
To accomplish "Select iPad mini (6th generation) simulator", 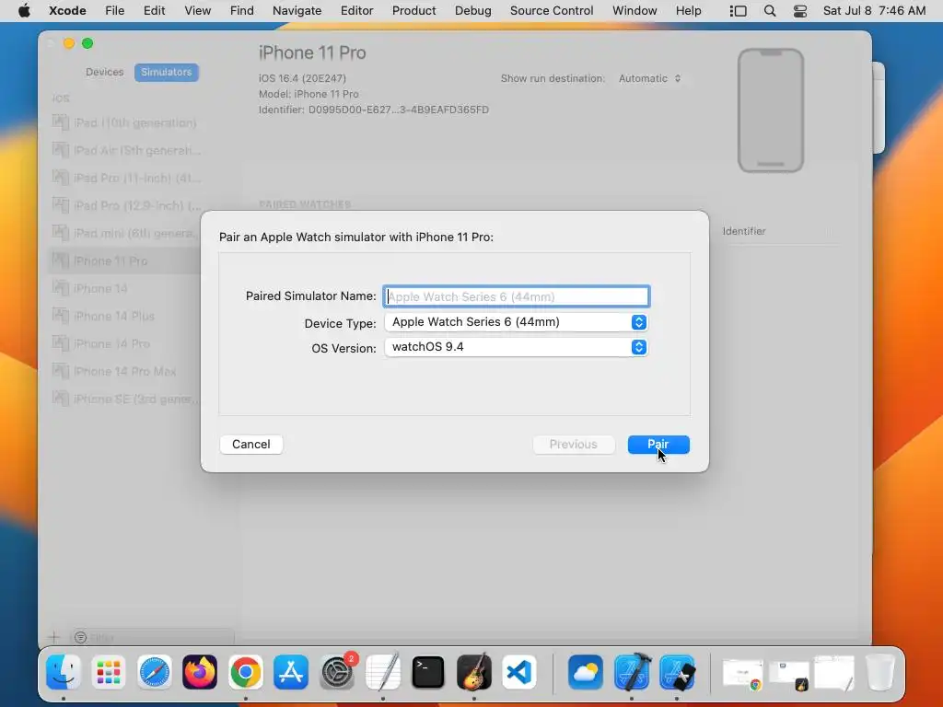I will click(x=125, y=233).
